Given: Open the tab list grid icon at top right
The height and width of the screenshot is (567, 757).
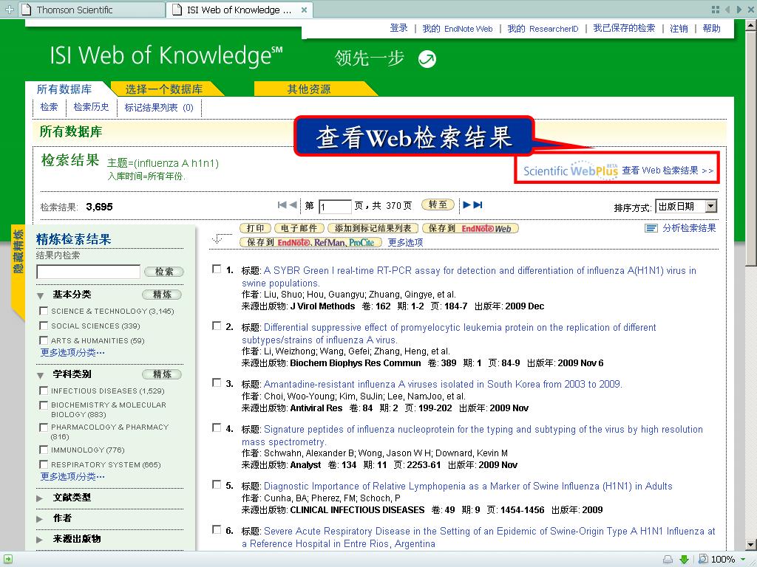Looking at the screenshot, I should click(716, 10).
